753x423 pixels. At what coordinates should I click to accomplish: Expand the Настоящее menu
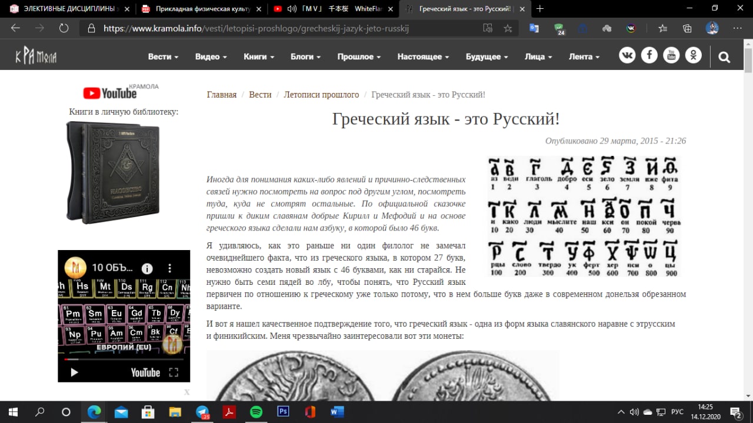(x=423, y=56)
